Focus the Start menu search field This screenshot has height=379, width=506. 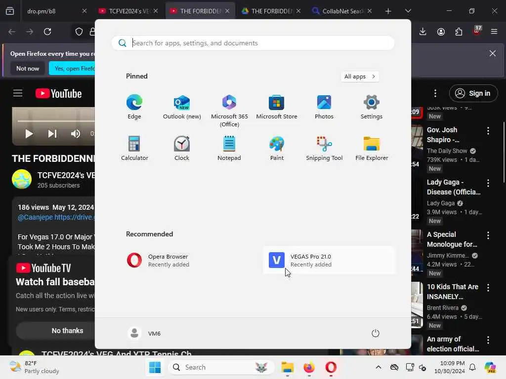[253, 43]
